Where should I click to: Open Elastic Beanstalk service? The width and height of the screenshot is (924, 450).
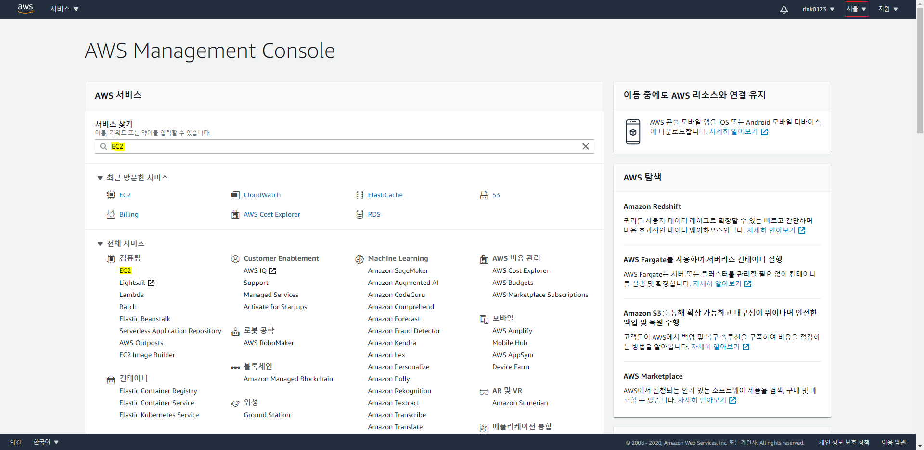145,319
